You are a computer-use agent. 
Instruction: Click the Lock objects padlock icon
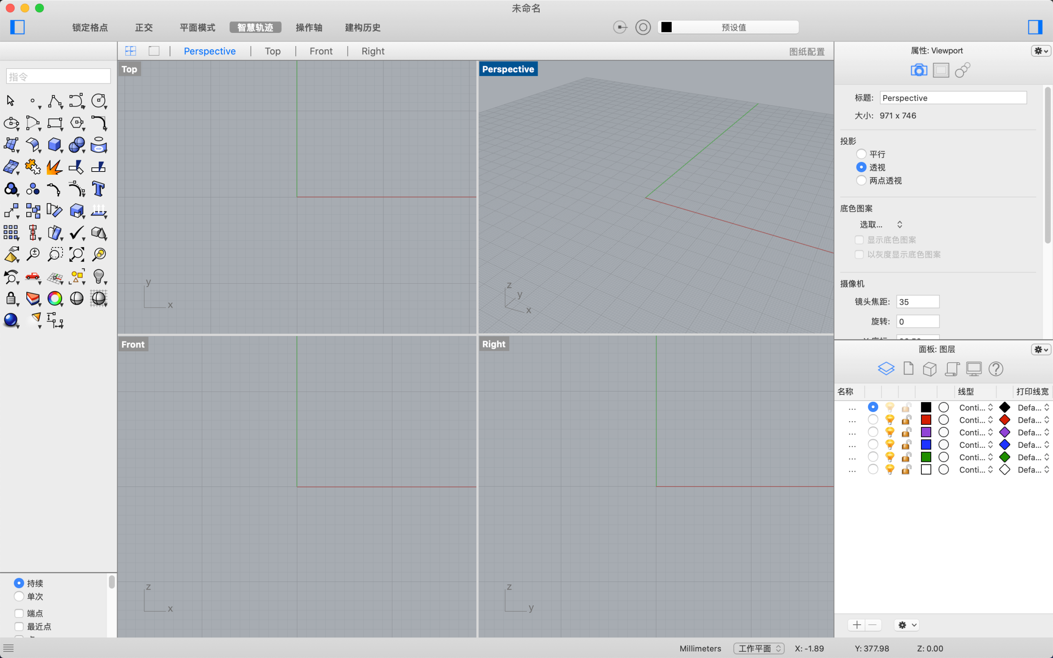[x=10, y=298]
